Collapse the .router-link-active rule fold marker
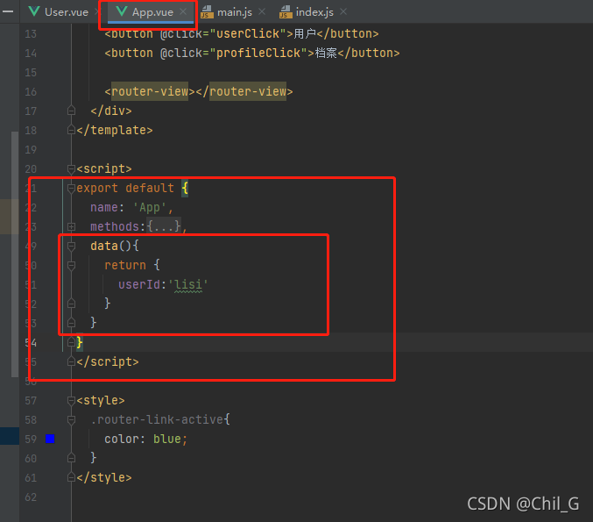Screen dimensions: 593x522 pyautogui.click(x=71, y=419)
